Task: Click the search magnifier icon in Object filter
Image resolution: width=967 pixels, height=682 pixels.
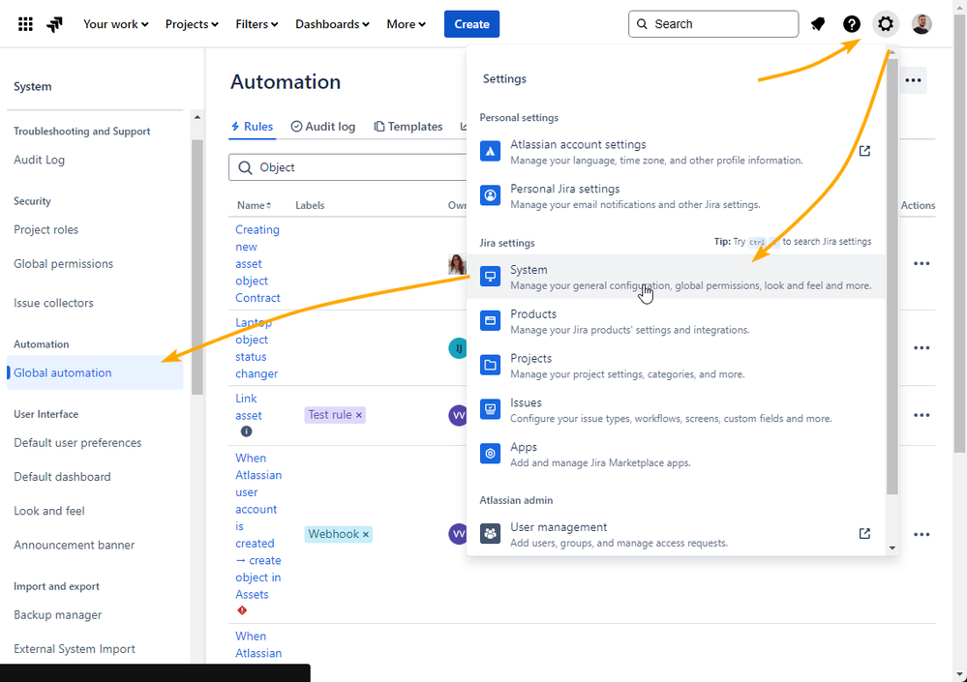Action: [245, 167]
